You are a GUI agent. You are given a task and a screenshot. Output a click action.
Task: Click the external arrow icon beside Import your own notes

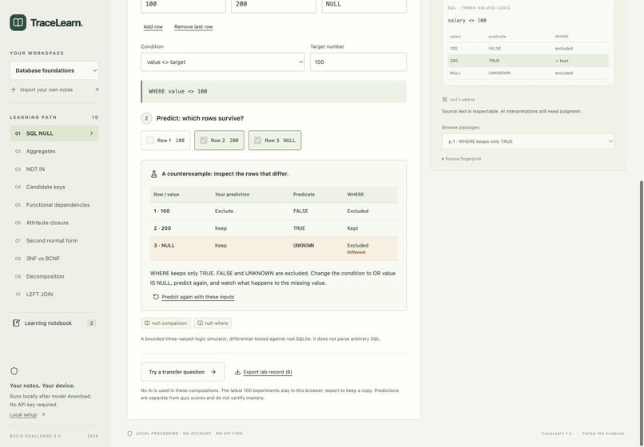point(97,89)
